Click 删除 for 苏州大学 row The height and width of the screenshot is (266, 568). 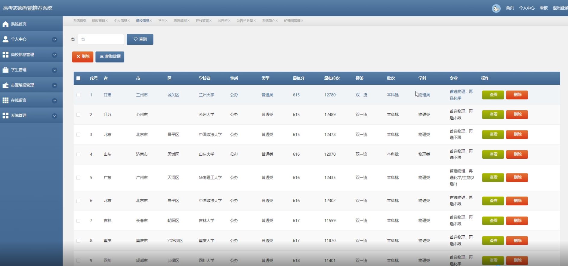pyautogui.click(x=517, y=115)
